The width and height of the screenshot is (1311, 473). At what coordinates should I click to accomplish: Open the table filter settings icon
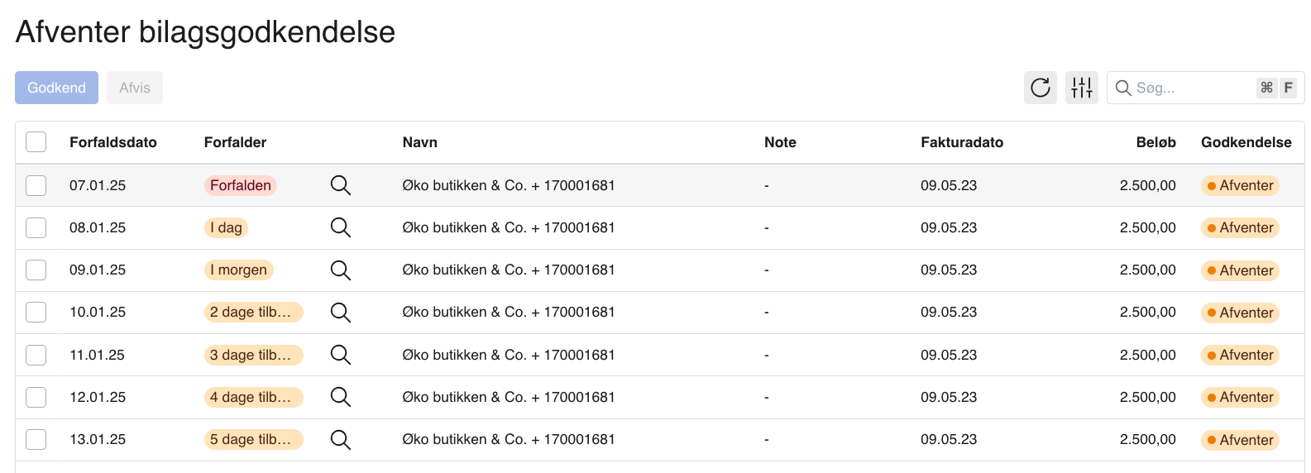tap(1081, 88)
